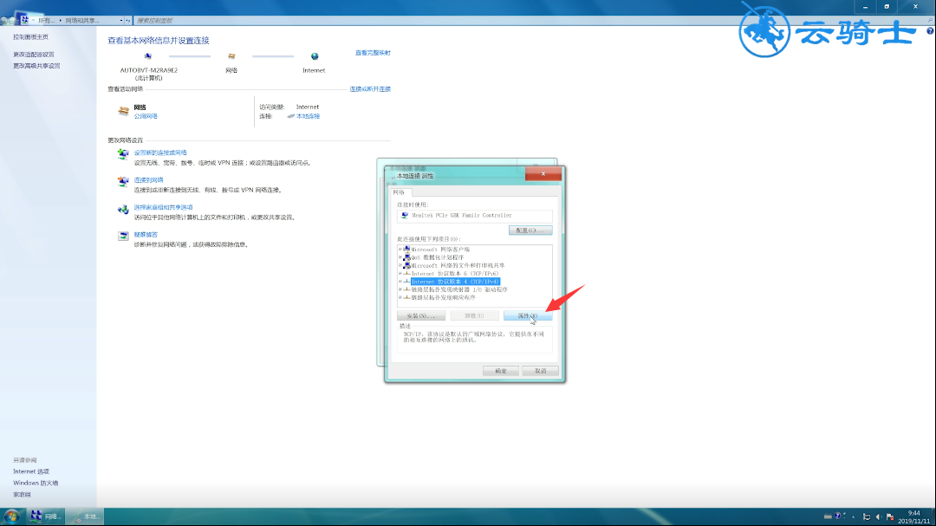Select the Internet 协议版本 4 (TCP/IPv4) row
The height and width of the screenshot is (526, 936).
(x=455, y=282)
